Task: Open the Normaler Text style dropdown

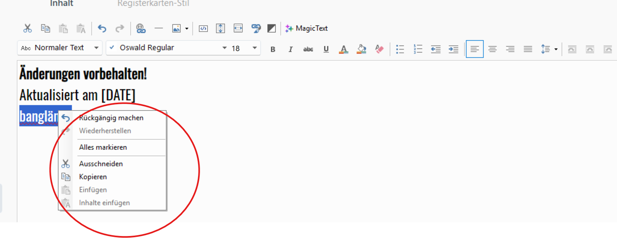Action: click(60, 48)
